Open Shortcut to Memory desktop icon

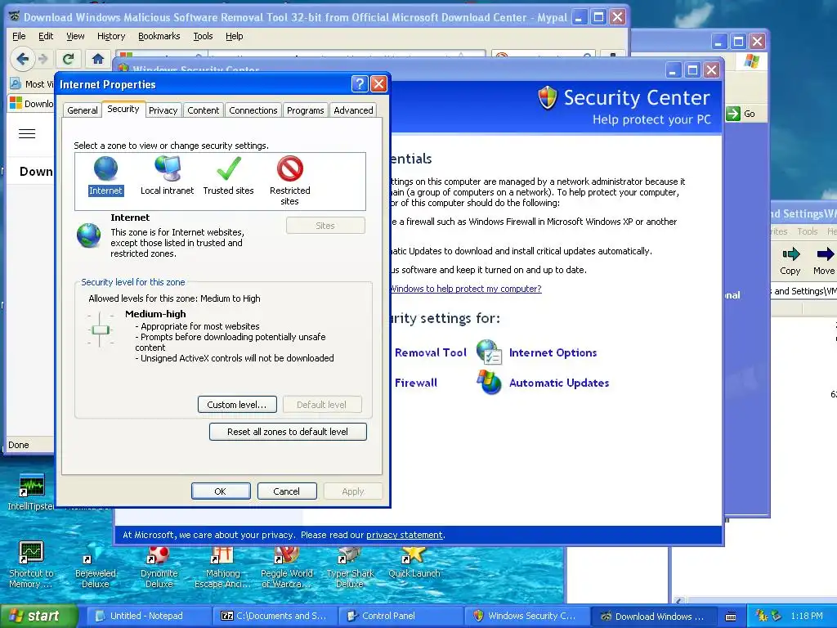tap(30, 552)
